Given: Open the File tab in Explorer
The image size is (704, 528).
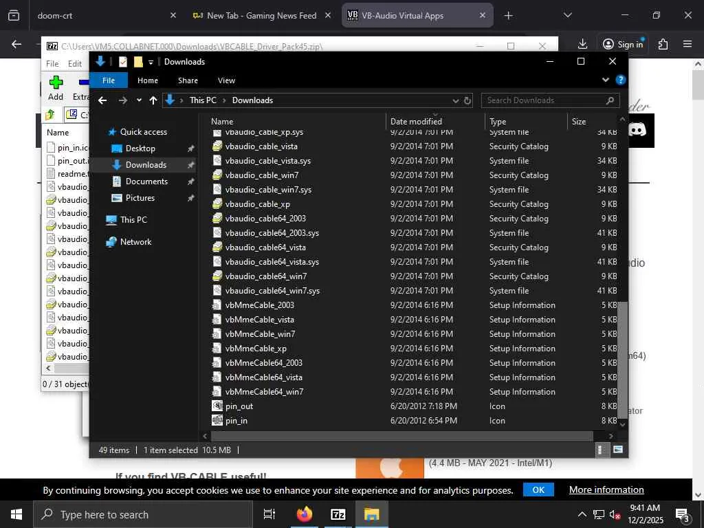Looking at the screenshot, I should (109, 80).
